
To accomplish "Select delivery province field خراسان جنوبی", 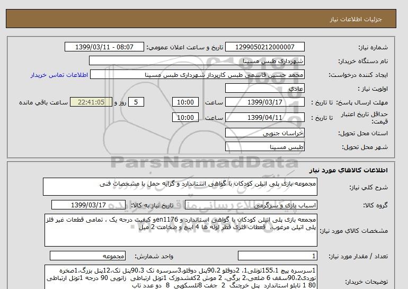I will coord(264,133).
